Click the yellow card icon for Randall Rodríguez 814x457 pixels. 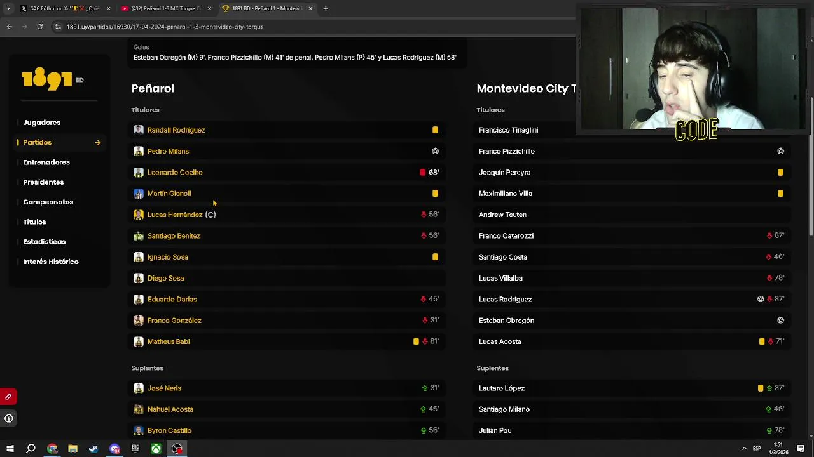[435, 130]
